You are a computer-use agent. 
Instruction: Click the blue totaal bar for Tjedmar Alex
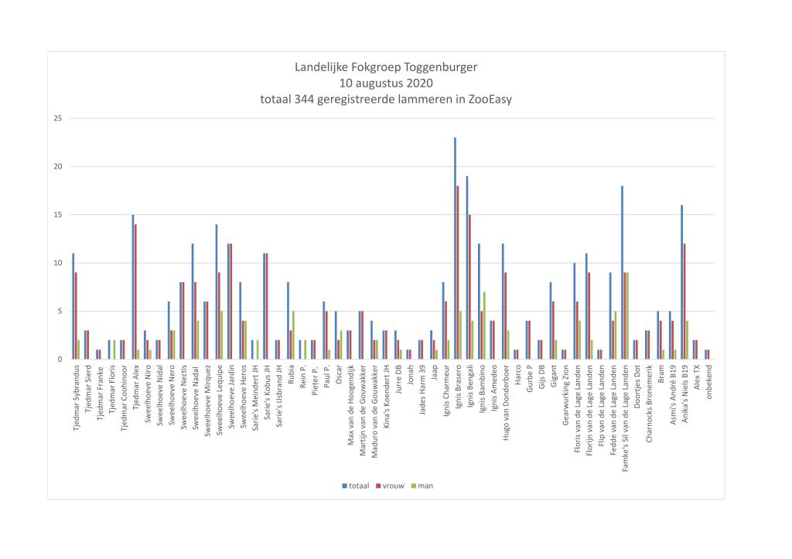point(132,286)
